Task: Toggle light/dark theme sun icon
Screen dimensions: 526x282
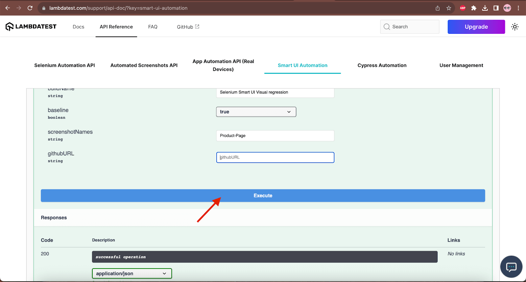Action: tap(515, 27)
